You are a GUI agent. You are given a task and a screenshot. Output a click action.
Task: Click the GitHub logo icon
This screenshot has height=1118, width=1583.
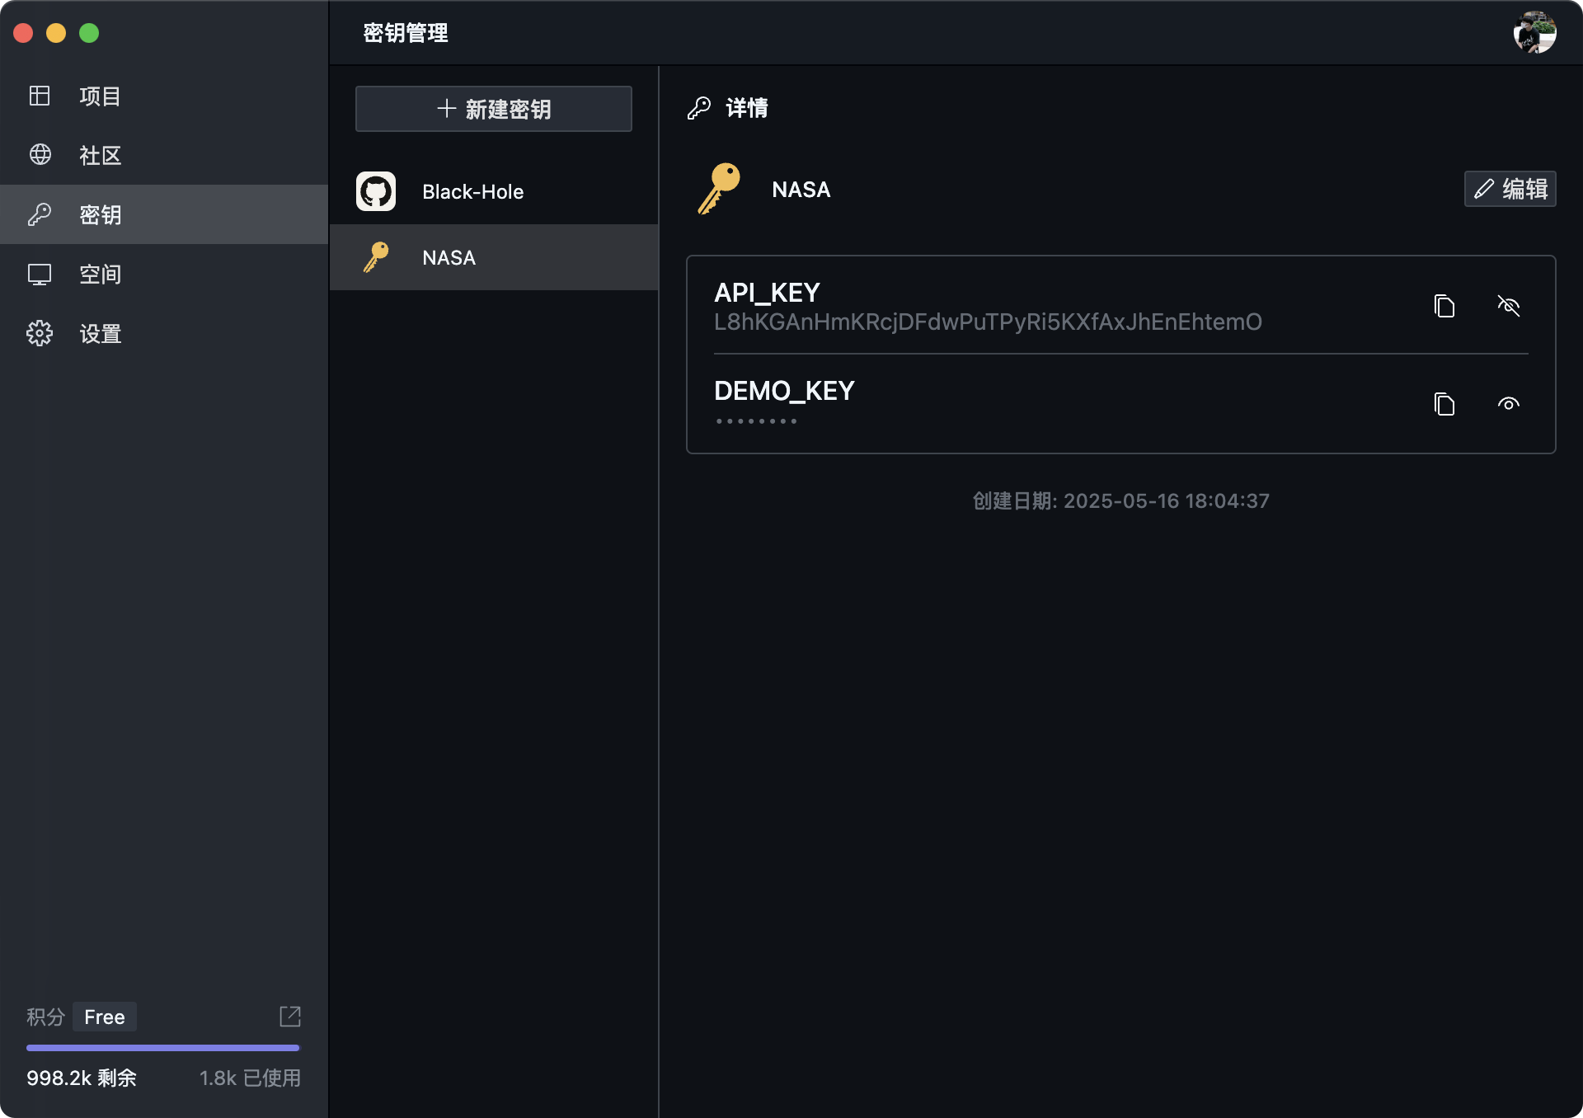[x=376, y=191]
